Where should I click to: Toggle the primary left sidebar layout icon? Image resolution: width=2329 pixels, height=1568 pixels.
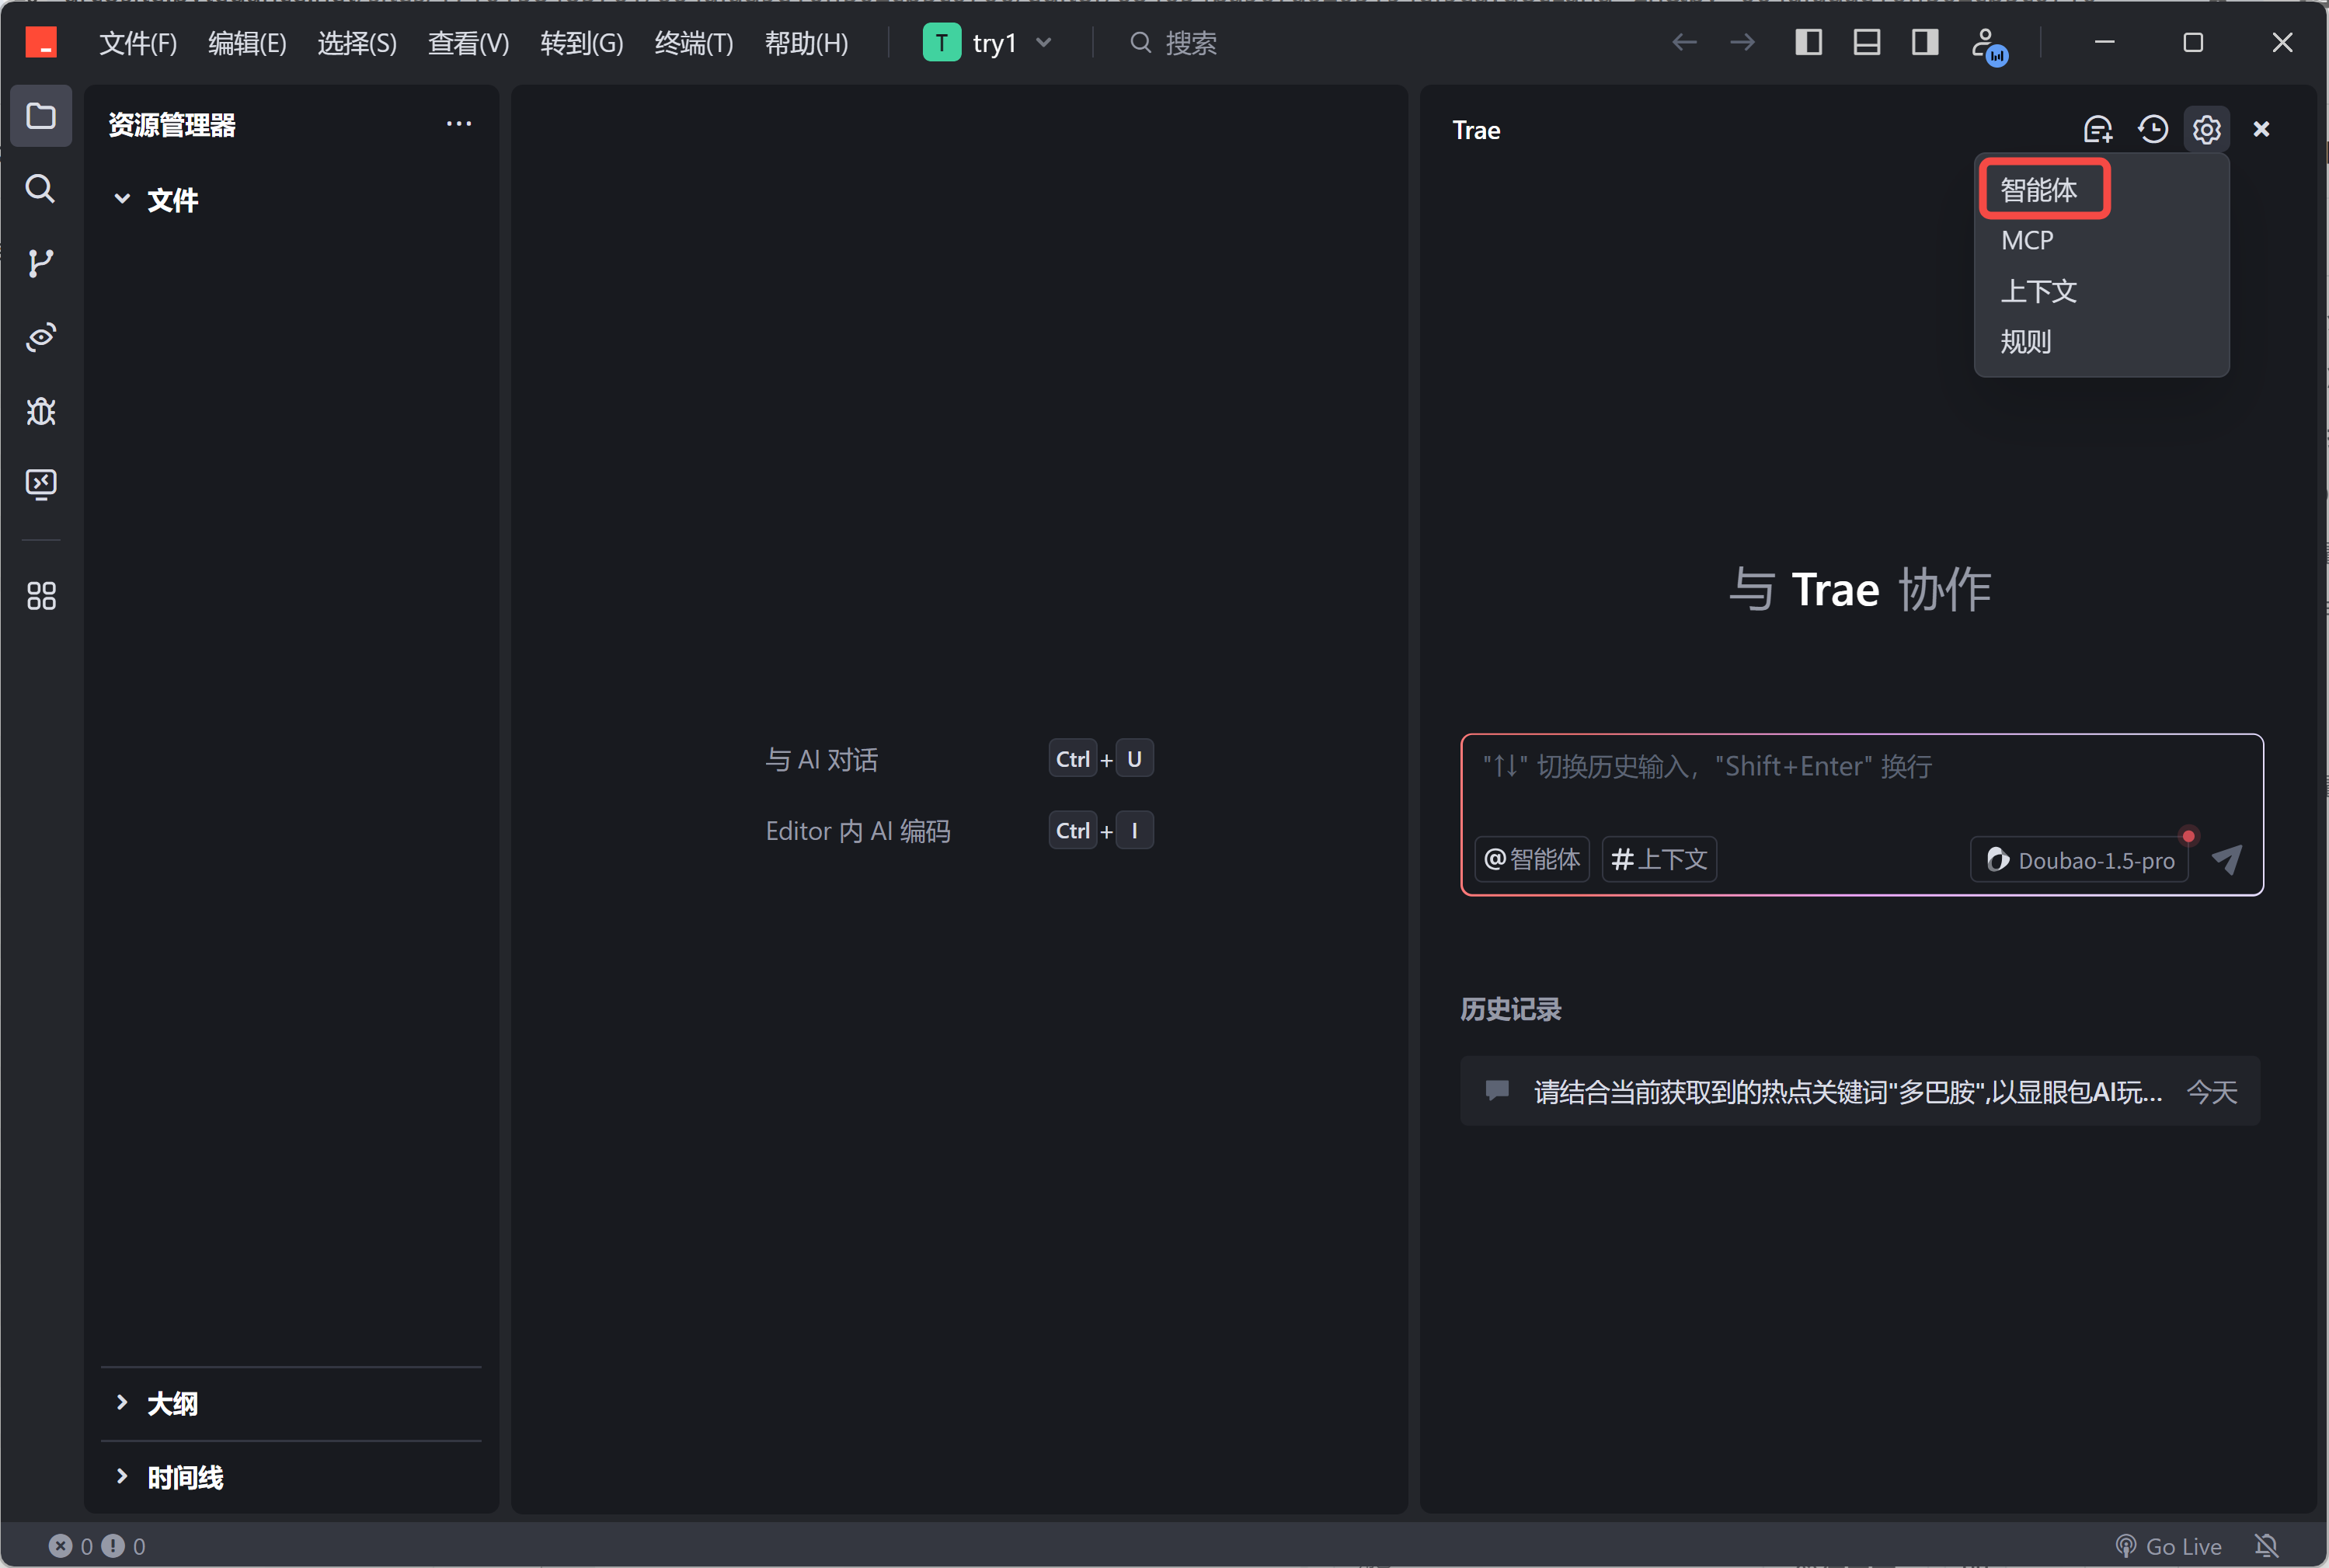click(x=1809, y=42)
